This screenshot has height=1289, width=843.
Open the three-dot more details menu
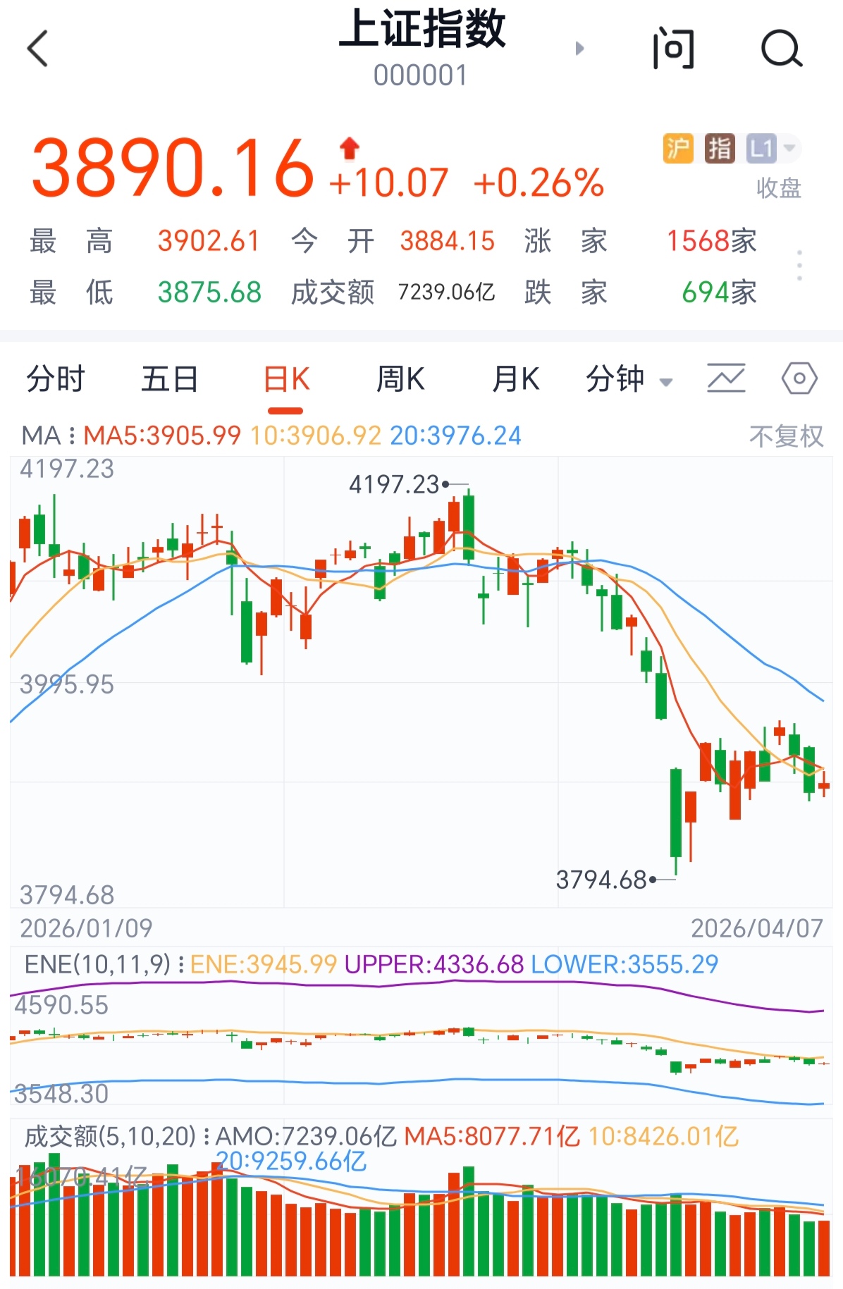pyautogui.click(x=799, y=266)
